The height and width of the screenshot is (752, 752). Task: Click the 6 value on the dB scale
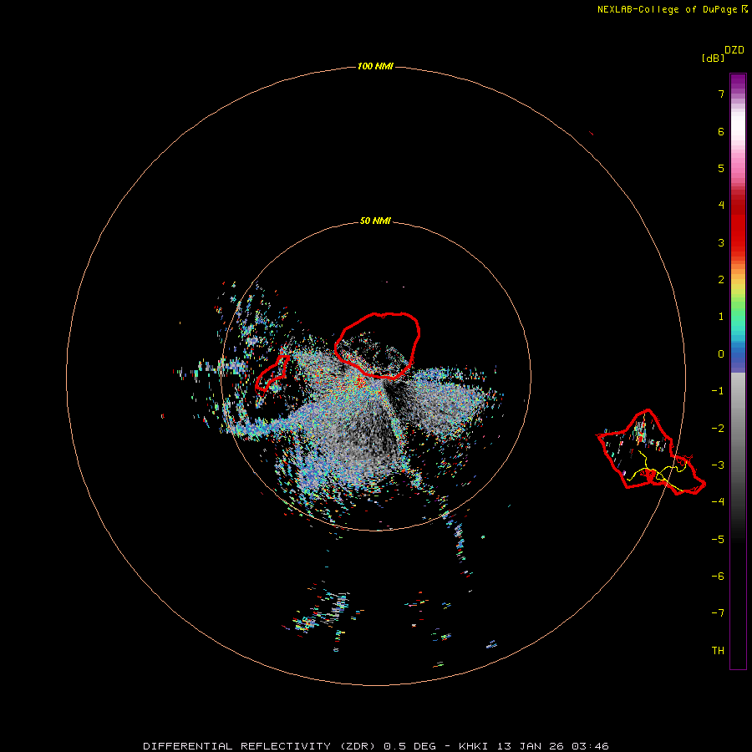coord(721,131)
